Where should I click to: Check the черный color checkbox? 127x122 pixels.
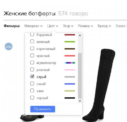pos(32,97)
